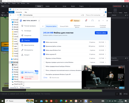Open the 360 AppHub banner
Screen dimensions: 129x103
tap(29, 72)
